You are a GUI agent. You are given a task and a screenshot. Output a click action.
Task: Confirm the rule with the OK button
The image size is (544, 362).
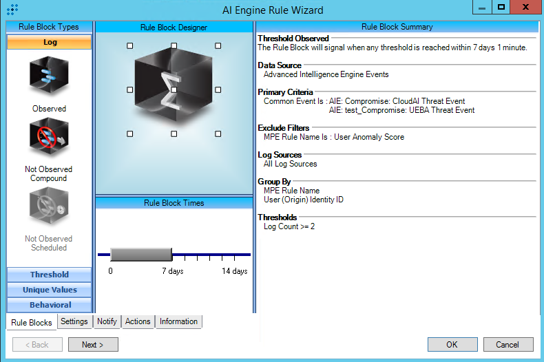coord(452,344)
